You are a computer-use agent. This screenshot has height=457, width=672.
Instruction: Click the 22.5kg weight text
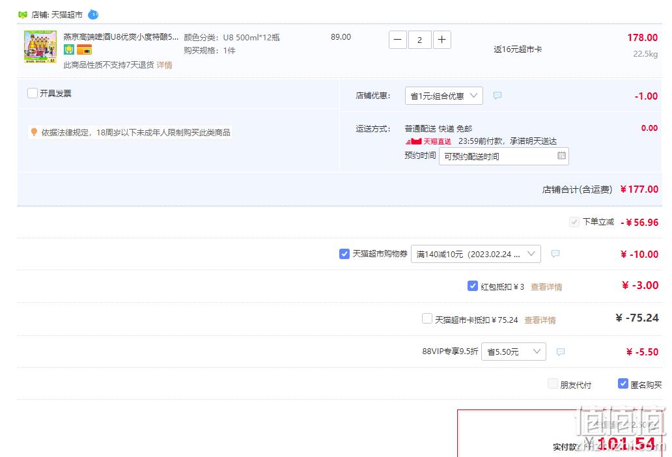(645, 54)
